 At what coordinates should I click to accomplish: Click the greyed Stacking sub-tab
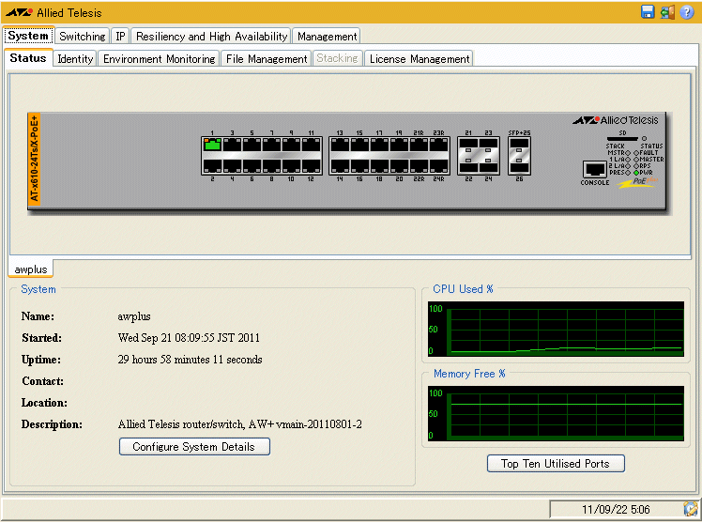tap(337, 58)
